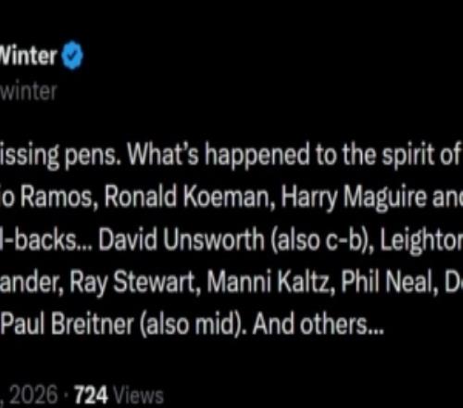Click the name David Unsworth
The image size is (463, 408).
(181, 240)
